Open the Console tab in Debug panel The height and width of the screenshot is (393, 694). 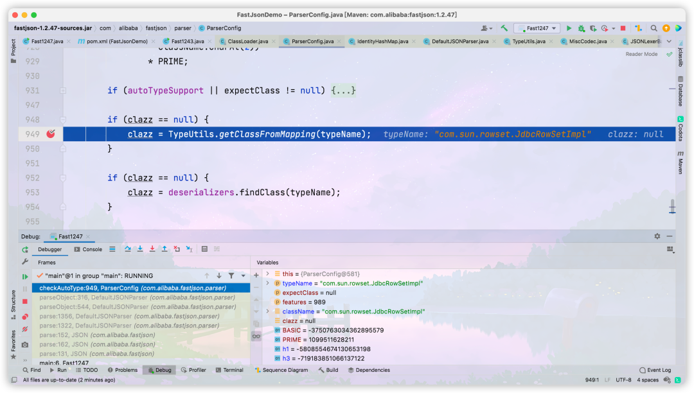[x=88, y=249]
